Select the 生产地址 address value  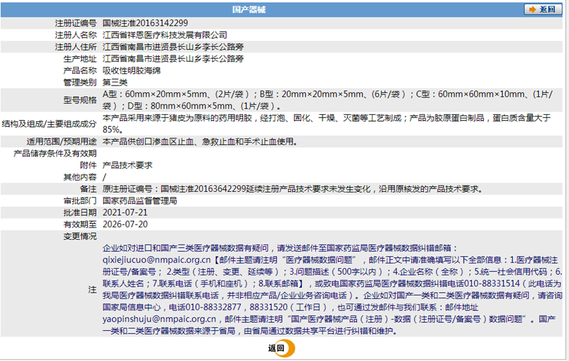(173, 59)
